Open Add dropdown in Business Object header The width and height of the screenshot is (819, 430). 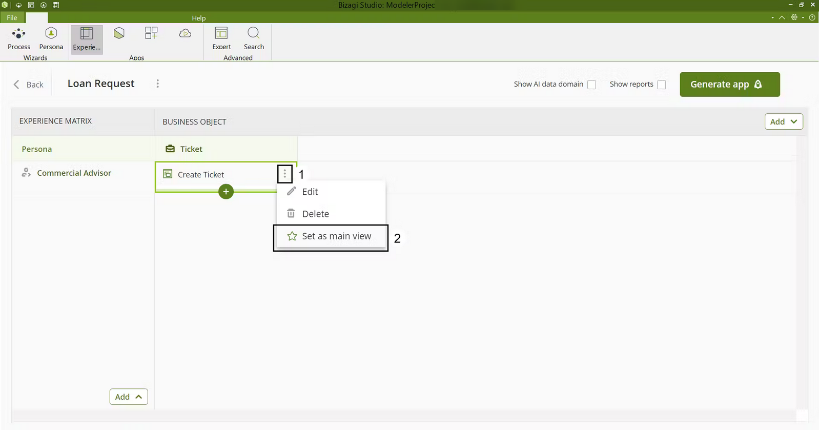(784, 121)
